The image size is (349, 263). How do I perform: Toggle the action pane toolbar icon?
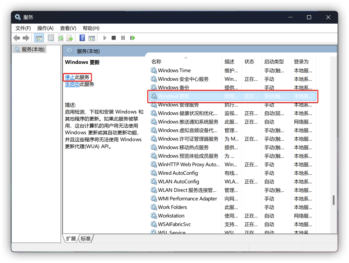(x=92, y=38)
